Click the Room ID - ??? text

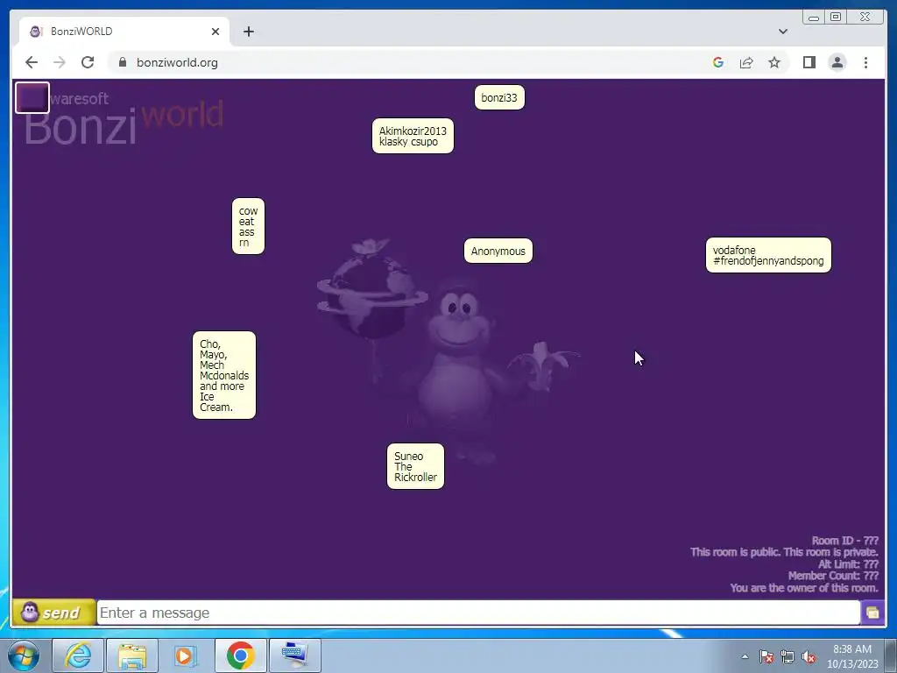[x=845, y=540]
